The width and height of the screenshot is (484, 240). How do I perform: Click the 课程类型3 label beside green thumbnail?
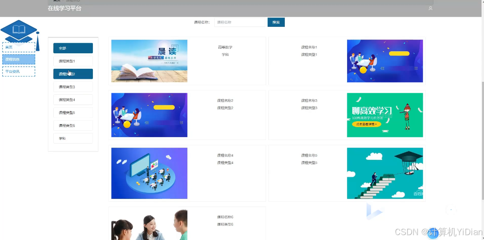[309, 108]
